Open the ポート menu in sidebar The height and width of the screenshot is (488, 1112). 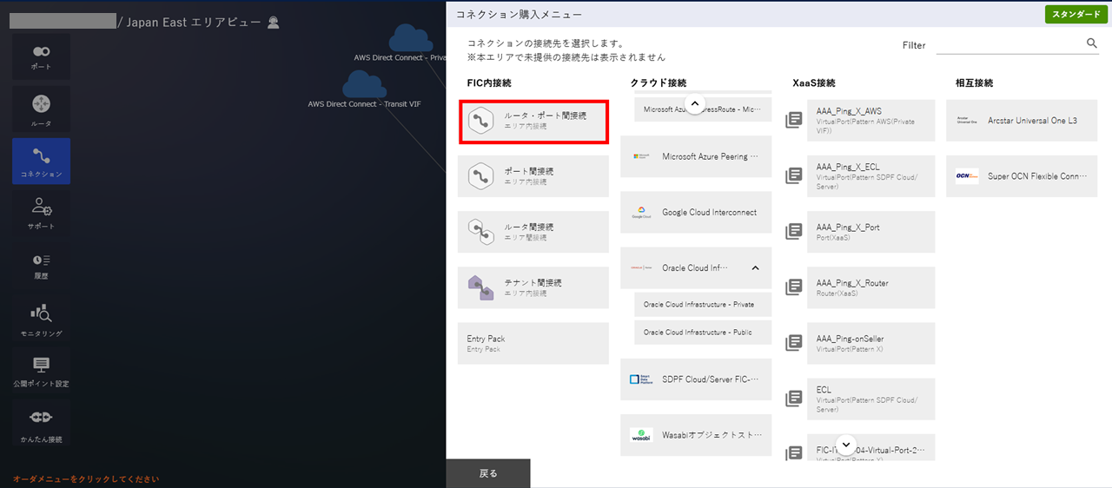click(x=41, y=56)
